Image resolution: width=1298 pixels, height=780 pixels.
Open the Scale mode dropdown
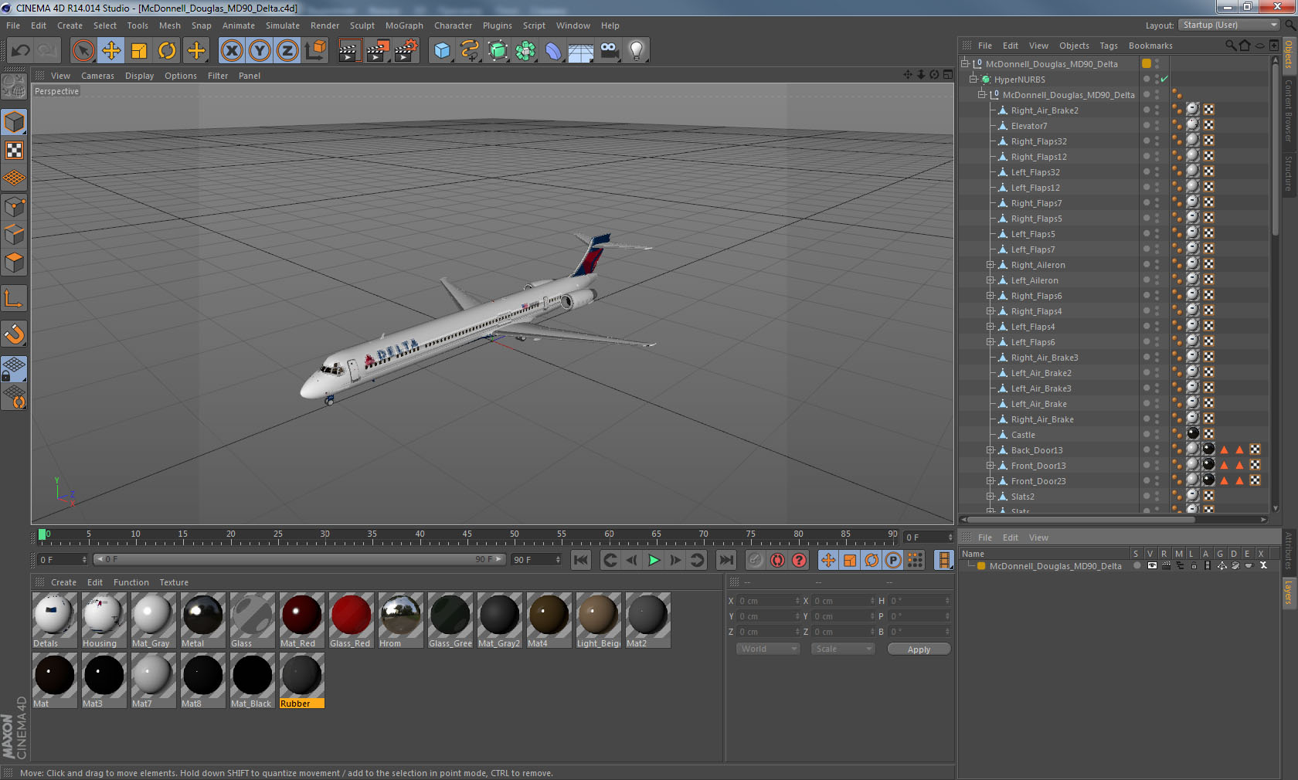pos(842,649)
